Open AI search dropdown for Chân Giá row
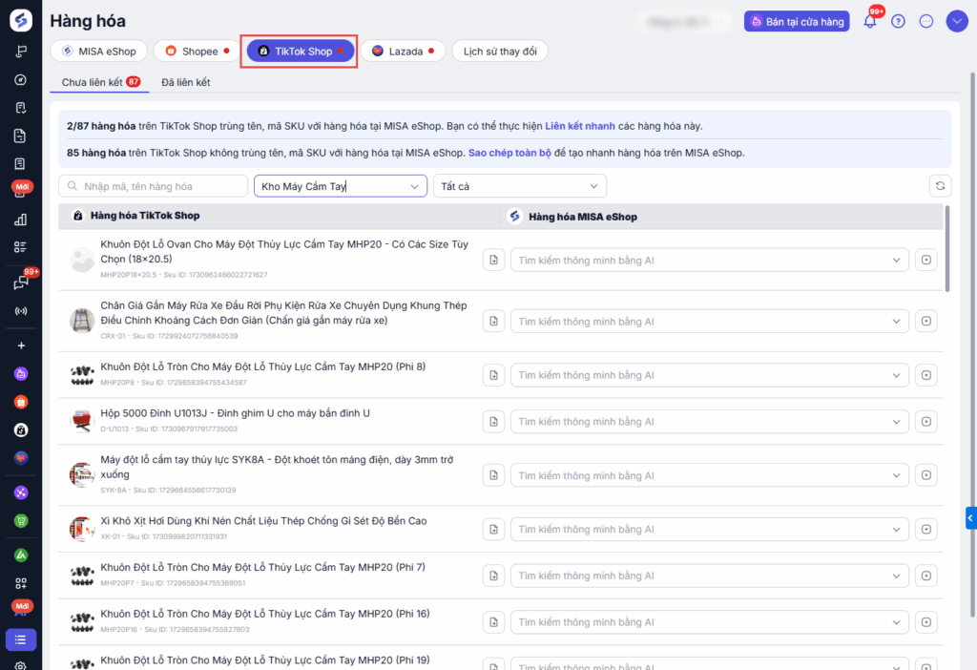The width and height of the screenshot is (977, 670). click(710, 321)
